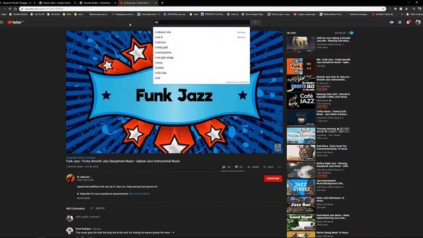Open the Sort by dropdown
Screen dimensions: 423x238
[98, 208]
